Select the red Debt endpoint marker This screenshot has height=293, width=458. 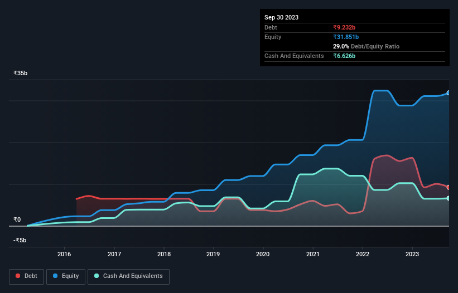[x=449, y=187]
